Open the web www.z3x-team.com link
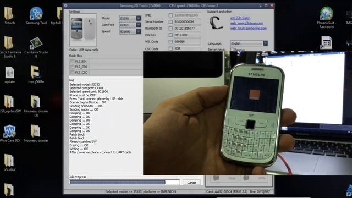Screen dimensions: 352x198 point(246,23)
